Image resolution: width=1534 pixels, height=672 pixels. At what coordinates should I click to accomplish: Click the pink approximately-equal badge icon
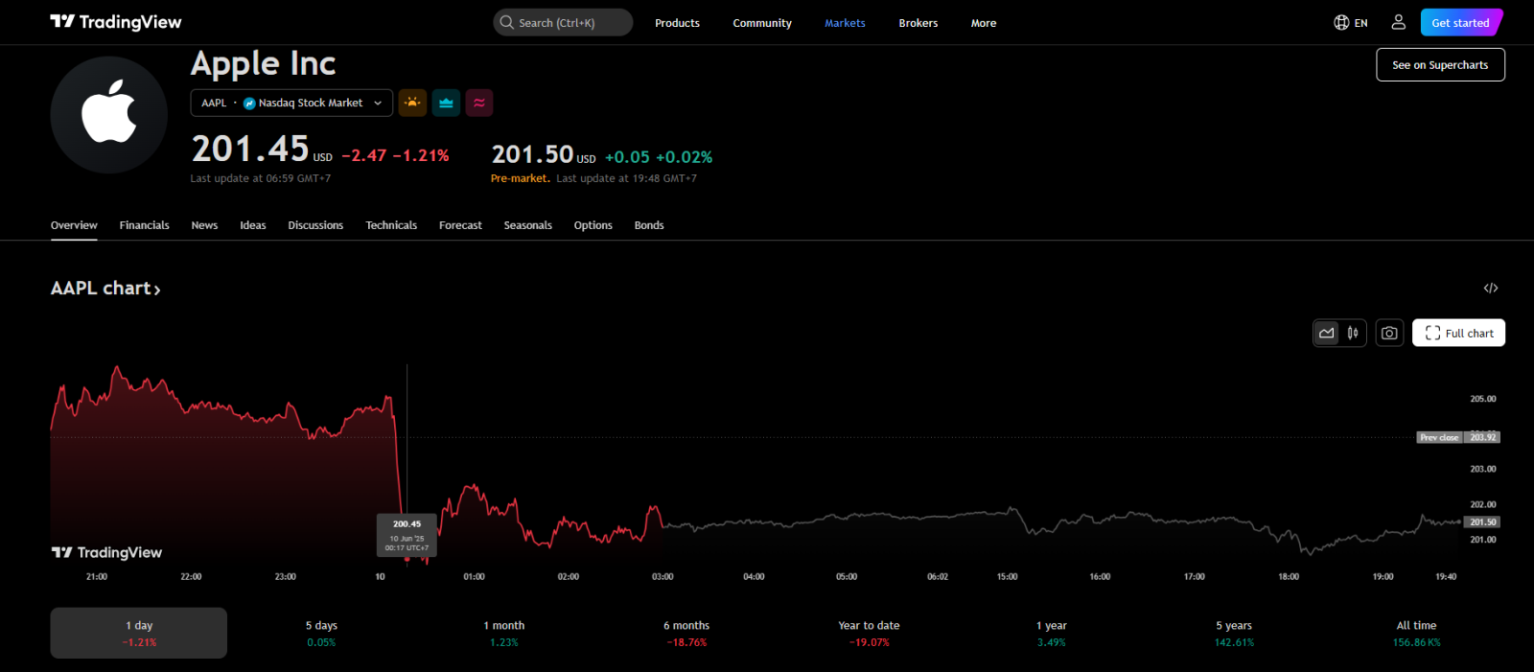point(479,103)
